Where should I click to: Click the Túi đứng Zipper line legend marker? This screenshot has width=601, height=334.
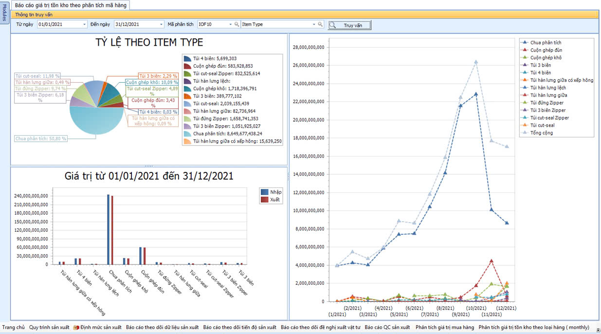point(525,103)
